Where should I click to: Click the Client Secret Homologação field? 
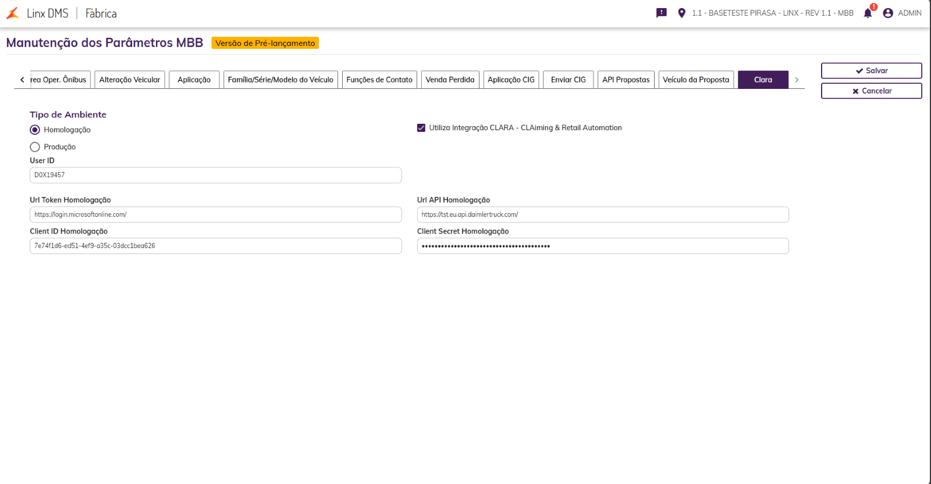coord(603,246)
